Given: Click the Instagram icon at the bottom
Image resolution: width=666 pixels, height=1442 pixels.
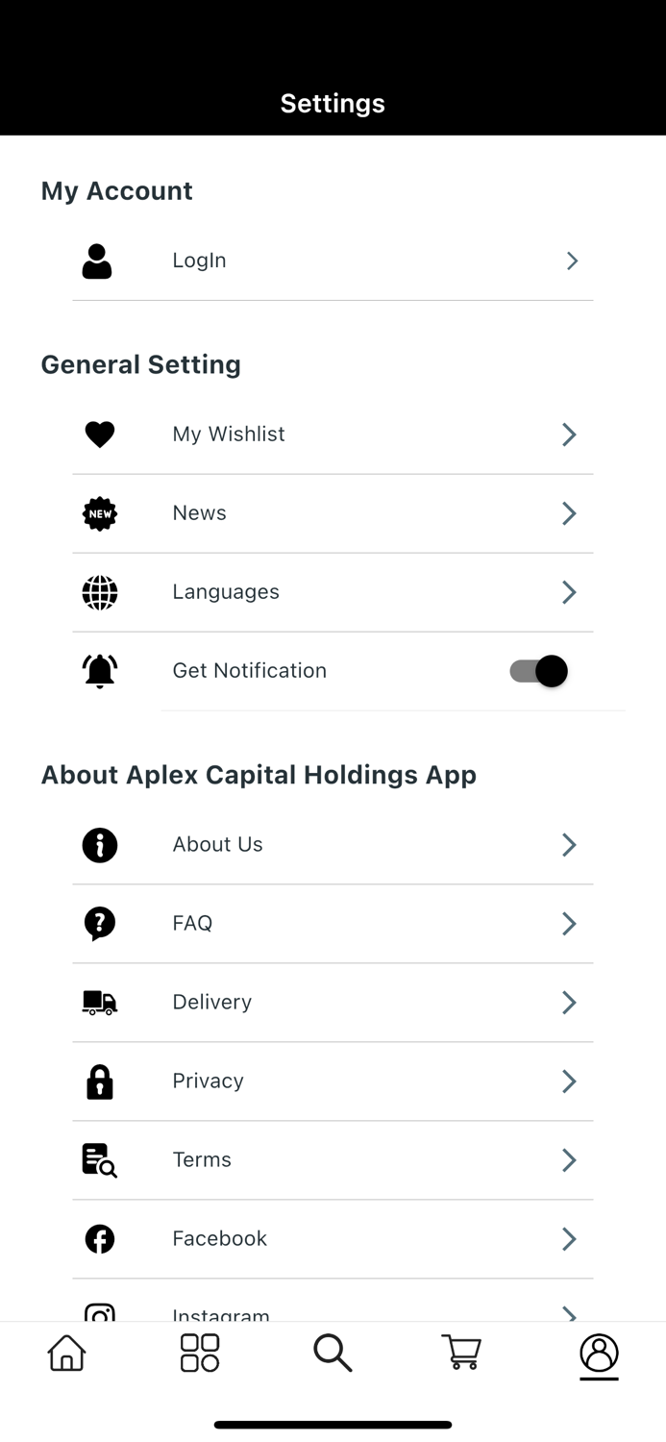Looking at the screenshot, I should pos(99,1310).
